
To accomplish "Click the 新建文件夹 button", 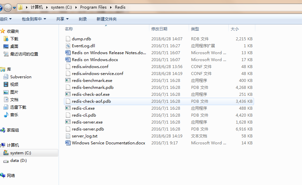I will click(x=107, y=19).
